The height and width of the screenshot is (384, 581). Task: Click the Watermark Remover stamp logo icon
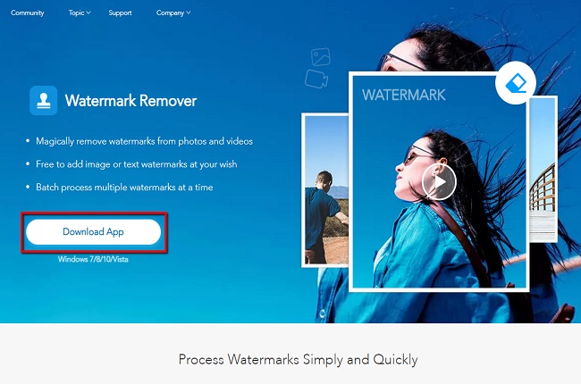tap(44, 100)
